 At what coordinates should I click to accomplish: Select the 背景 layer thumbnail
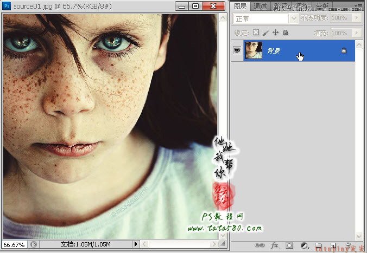(x=254, y=50)
